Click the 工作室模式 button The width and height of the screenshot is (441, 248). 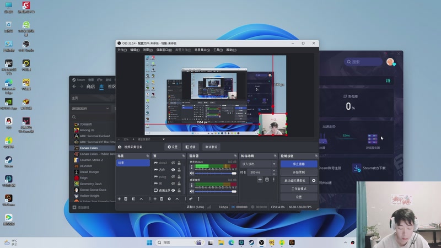[299, 188]
